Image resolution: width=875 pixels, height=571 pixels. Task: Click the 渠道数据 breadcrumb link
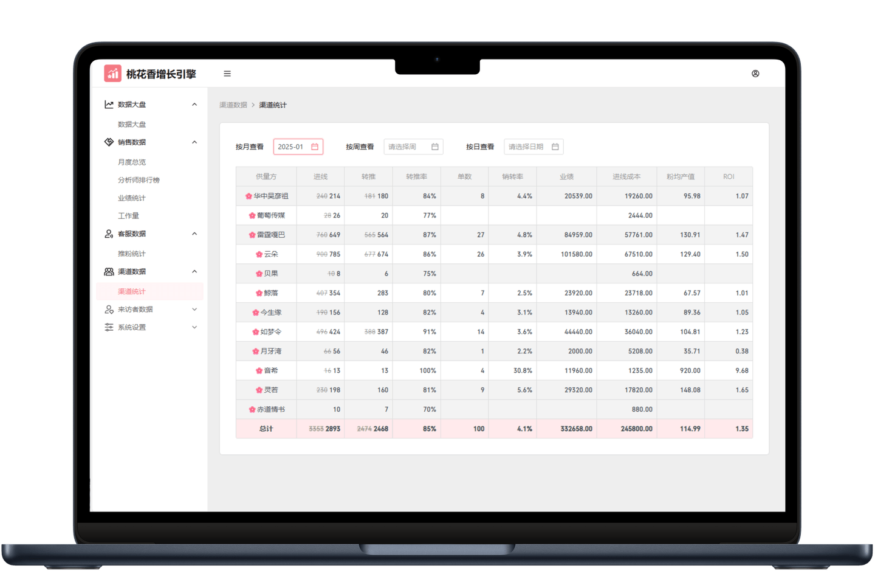pyautogui.click(x=233, y=105)
